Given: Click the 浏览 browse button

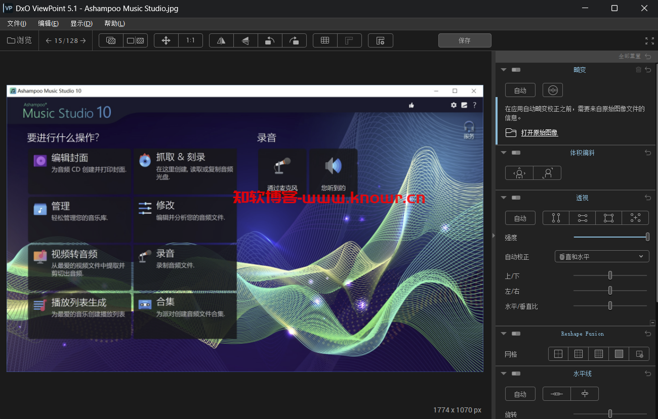Looking at the screenshot, I should 19,40.
